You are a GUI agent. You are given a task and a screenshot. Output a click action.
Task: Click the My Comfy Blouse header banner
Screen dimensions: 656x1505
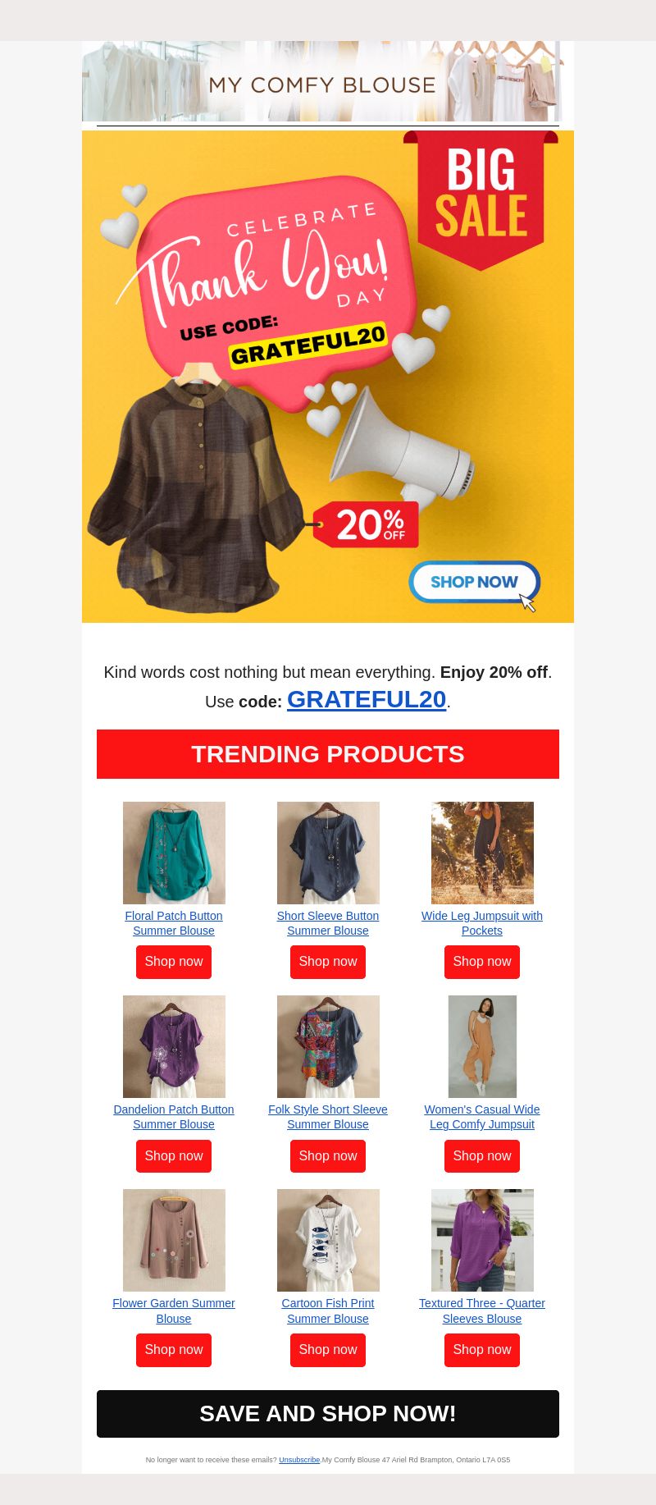(321, 81)
